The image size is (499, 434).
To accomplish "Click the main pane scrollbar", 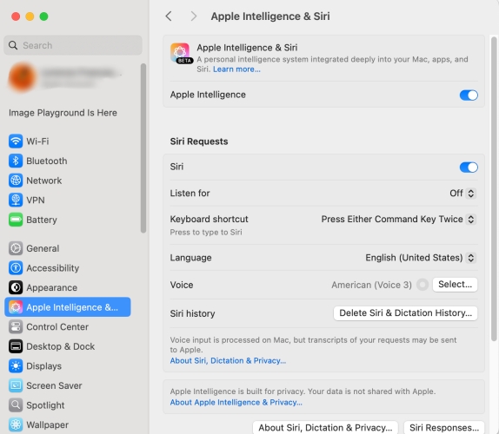I will tap(494, 189).
